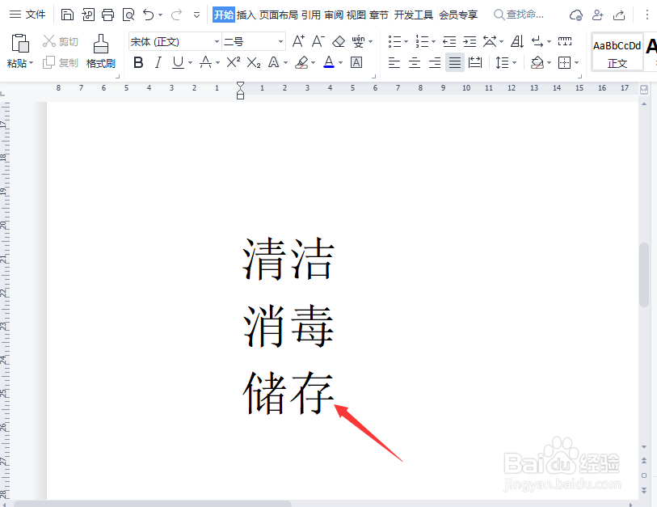Image resolution: width=657 pixels, height=507 pixels.
Task: Open the 审阅 ribbon tab
Action: point(334,14)
